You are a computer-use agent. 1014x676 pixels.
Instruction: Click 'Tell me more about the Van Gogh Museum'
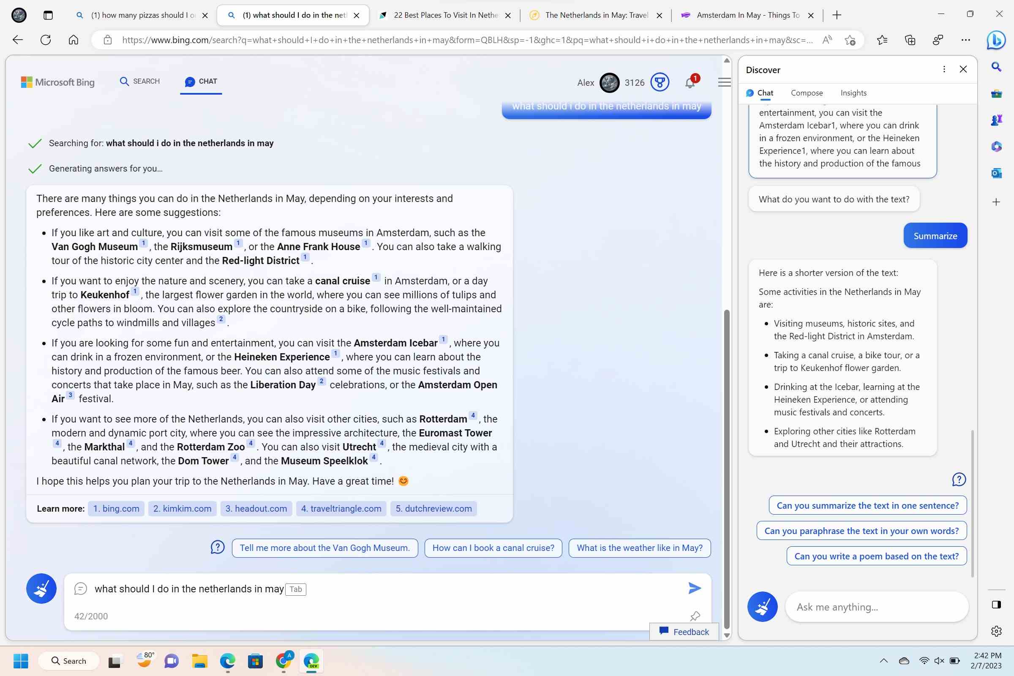point(324,548)
